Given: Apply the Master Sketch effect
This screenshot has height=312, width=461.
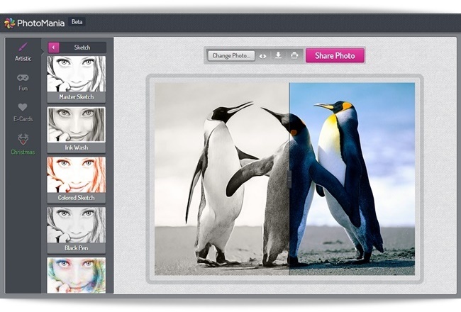Looking at the screenshot, I should pos(76,79).
